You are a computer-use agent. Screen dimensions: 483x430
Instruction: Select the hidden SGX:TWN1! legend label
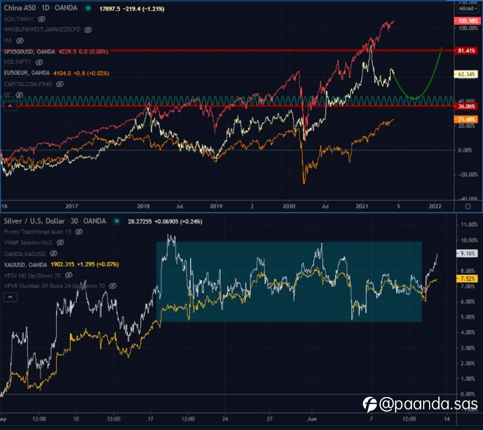pyautogui.click(x=19, y=19)
